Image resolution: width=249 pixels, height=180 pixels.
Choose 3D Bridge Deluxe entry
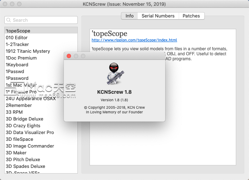tap(41, 119)
